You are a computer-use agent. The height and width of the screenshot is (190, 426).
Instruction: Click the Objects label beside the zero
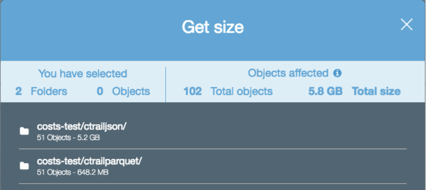click(131, 92)
